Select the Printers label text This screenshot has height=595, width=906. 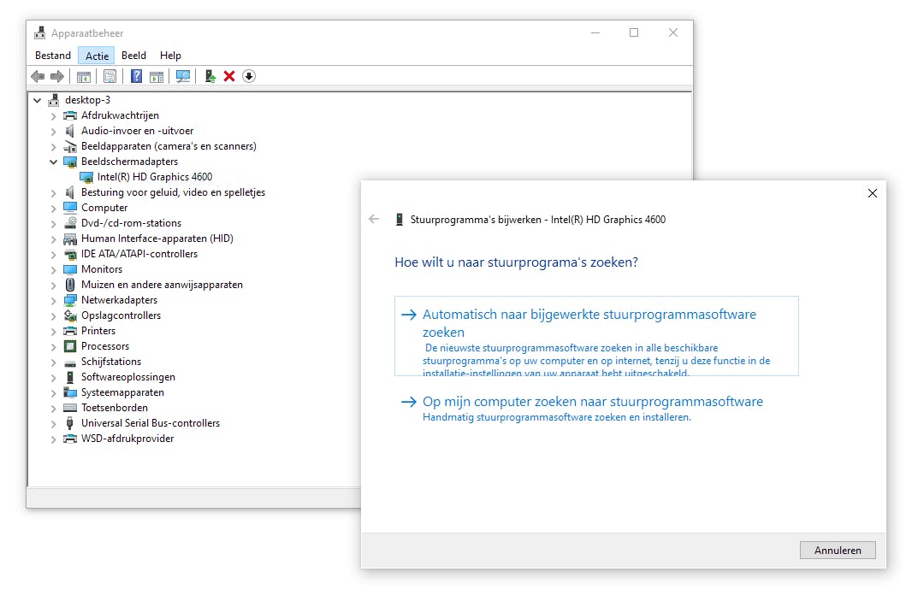98,331
